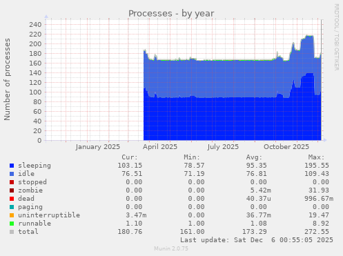This screenshot has width=343, height=256.
Task: Click the 'Max:' column header
Action: click(x=316, y=157)
